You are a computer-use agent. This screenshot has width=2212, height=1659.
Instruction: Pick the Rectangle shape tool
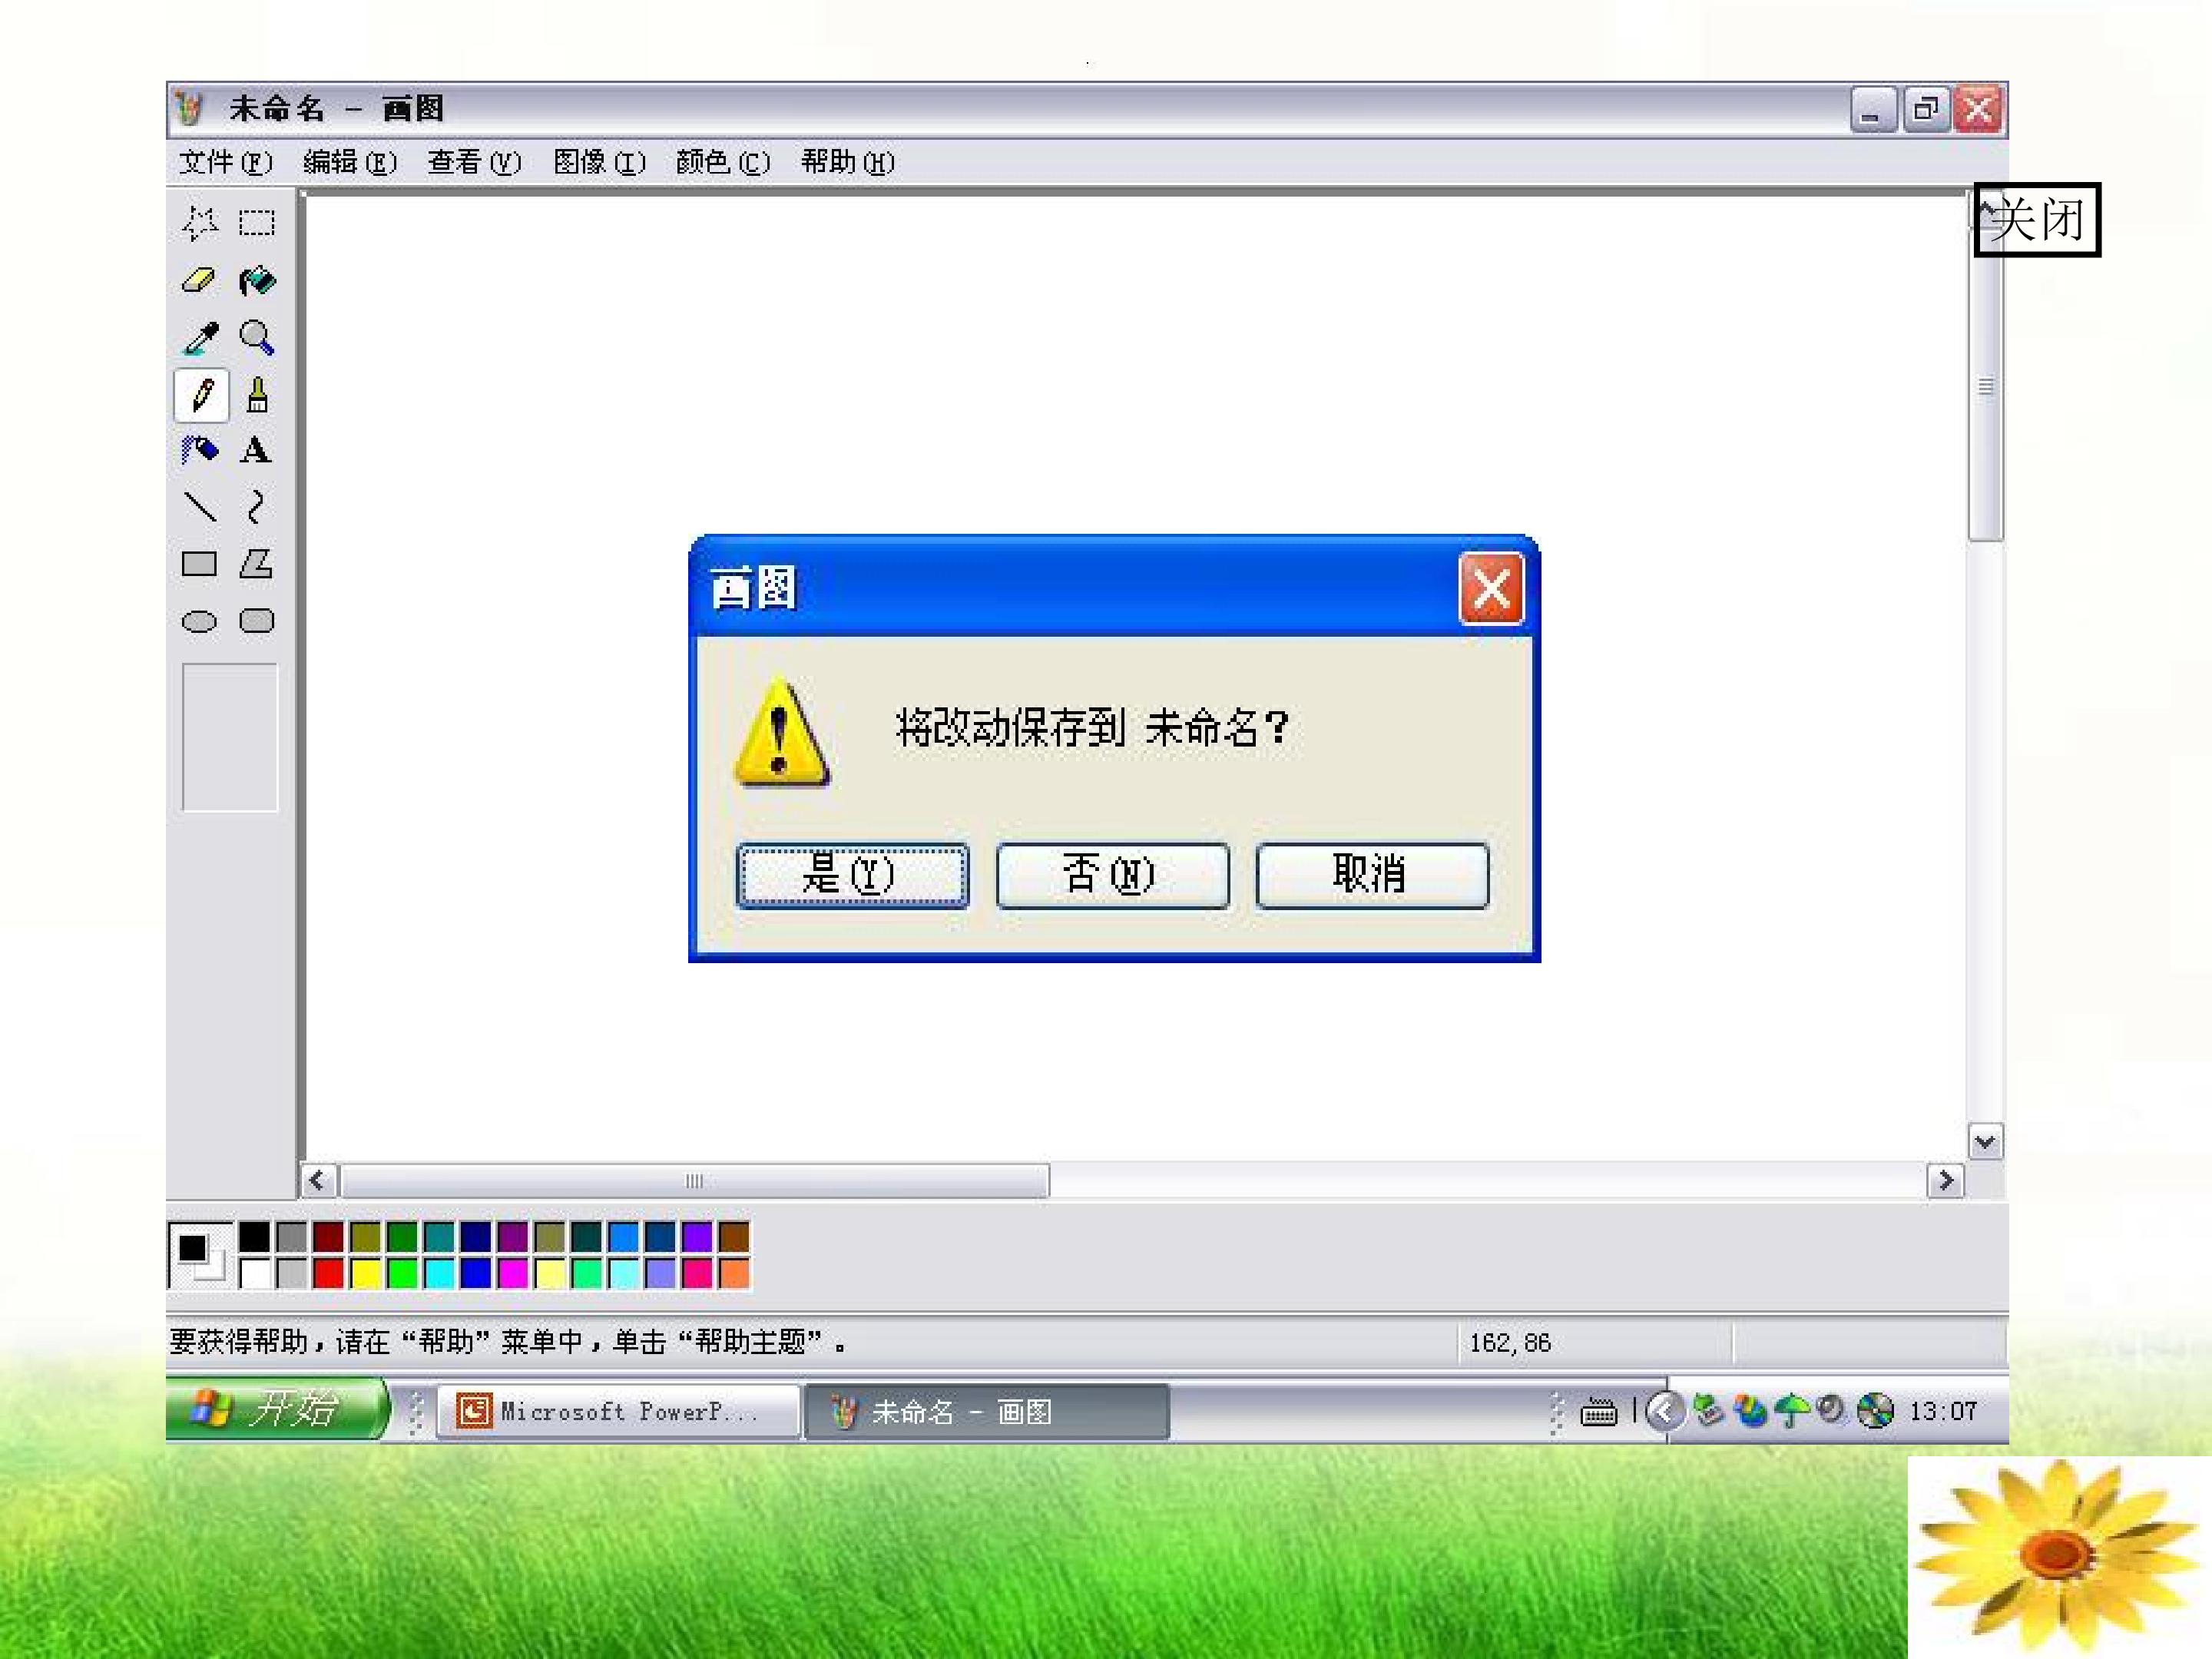199,565
